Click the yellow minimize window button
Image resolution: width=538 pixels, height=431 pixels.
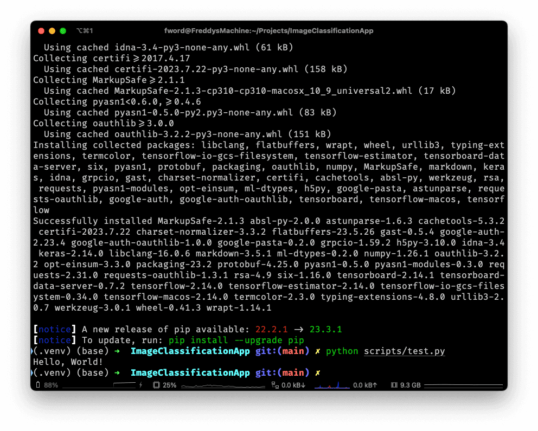tap(52, 31)
